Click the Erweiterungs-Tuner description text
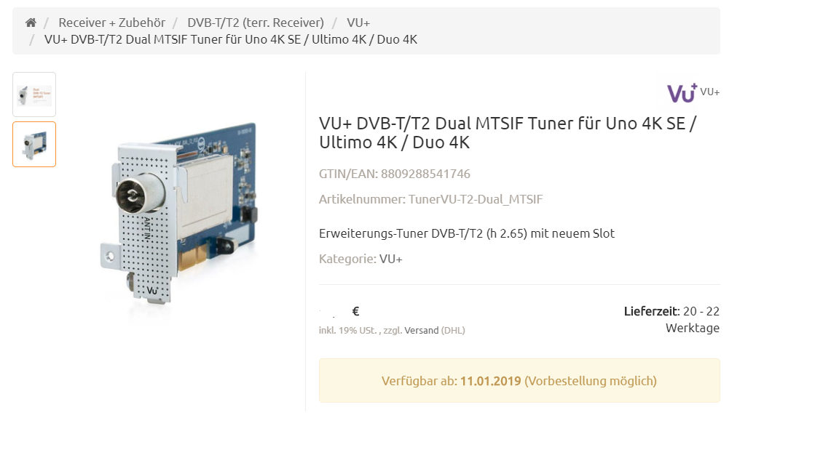This screenshot has height=471, width=839. tap(467, 233)
